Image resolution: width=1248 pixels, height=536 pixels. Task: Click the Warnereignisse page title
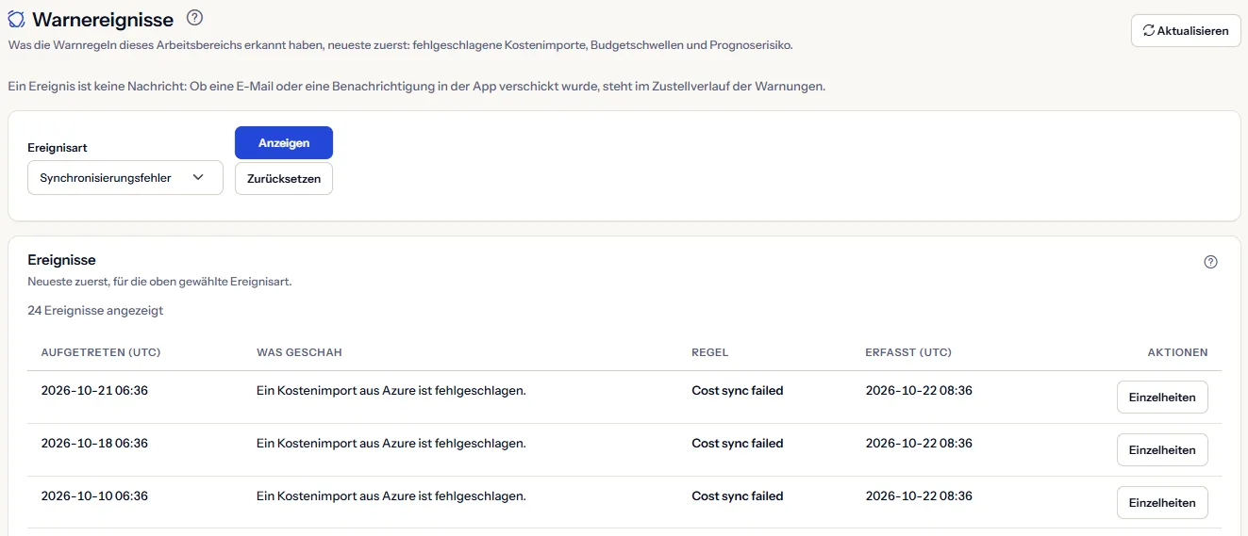pos(103,20)
